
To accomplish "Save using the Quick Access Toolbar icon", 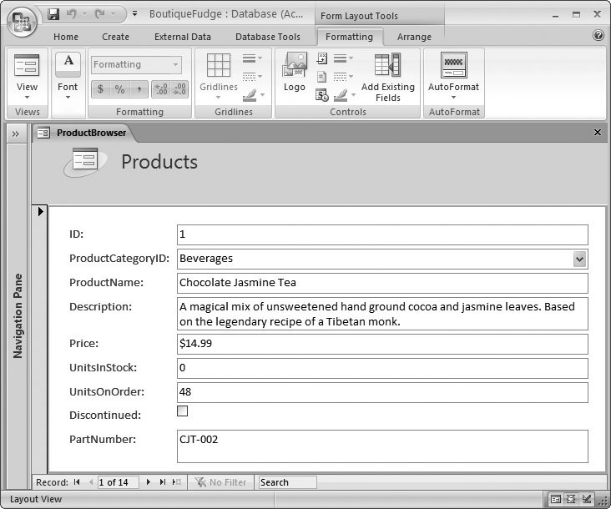I will click(x=54, y=14).
